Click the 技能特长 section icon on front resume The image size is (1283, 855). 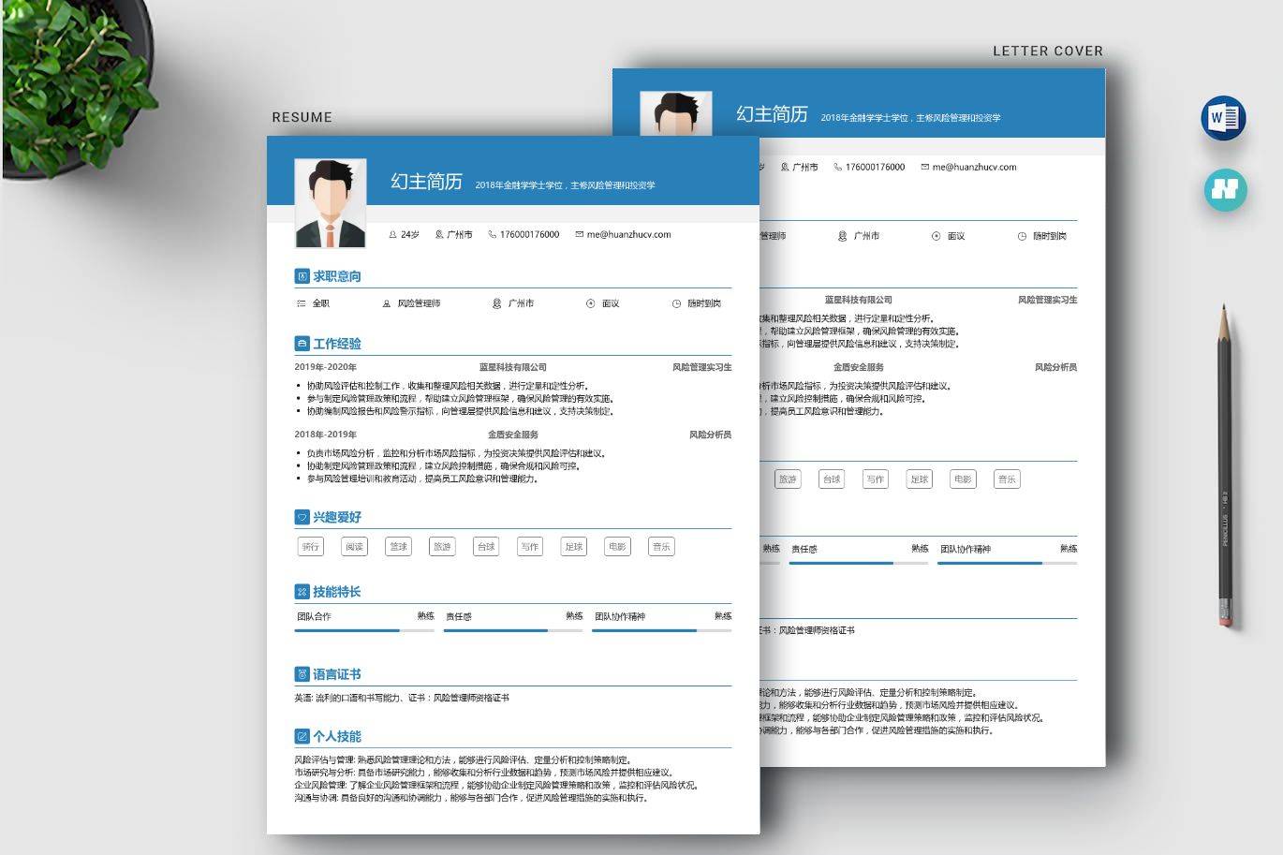click(x=302, y=592)
